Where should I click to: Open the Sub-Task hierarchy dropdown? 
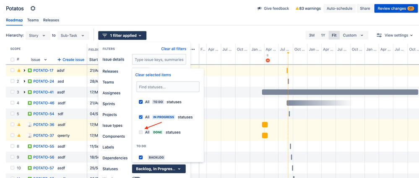(73, 35)
